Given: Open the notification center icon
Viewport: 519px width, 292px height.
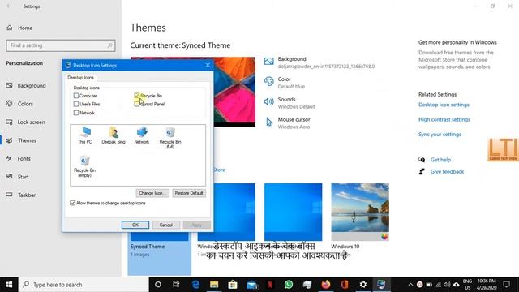Looking at the screenshot, I should (506, 285).
